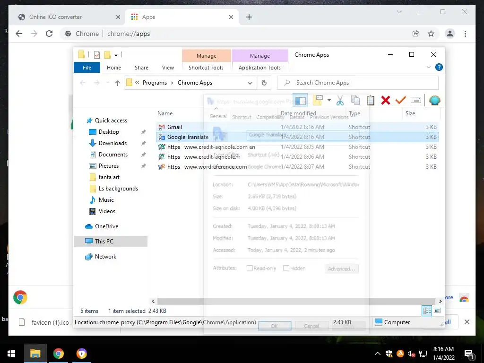Click the Search Chrome Apps box
Viewport: 484px width, 363px height.
point(357,83)
